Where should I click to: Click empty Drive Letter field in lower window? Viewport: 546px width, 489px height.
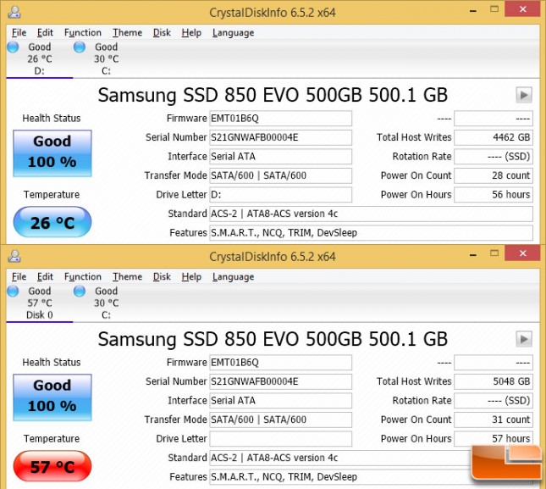coord(280,438)
